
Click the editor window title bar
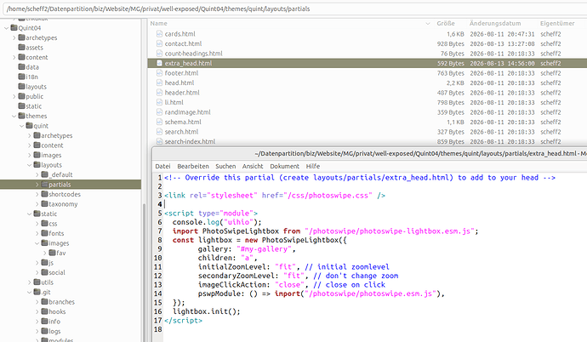coord(369,153)
